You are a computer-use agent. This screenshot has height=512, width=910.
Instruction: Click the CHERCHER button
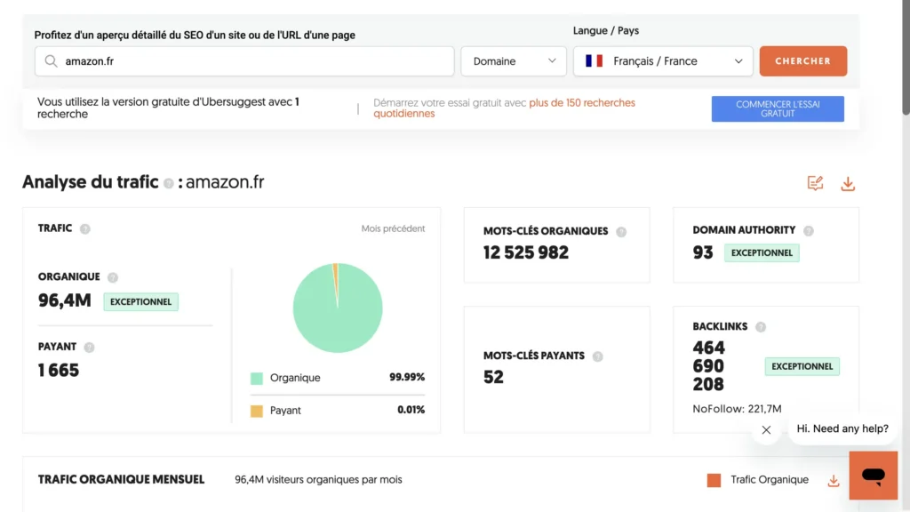802,60
